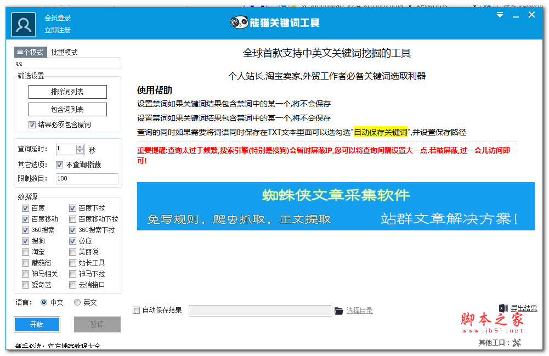The height and width of the screenshot is (356, 549).
Task: Toggle 结果必须包含原词 checkbox
Action: point(32,125)
